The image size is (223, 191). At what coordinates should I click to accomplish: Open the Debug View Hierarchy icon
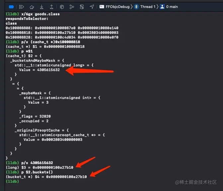point(62,7)
